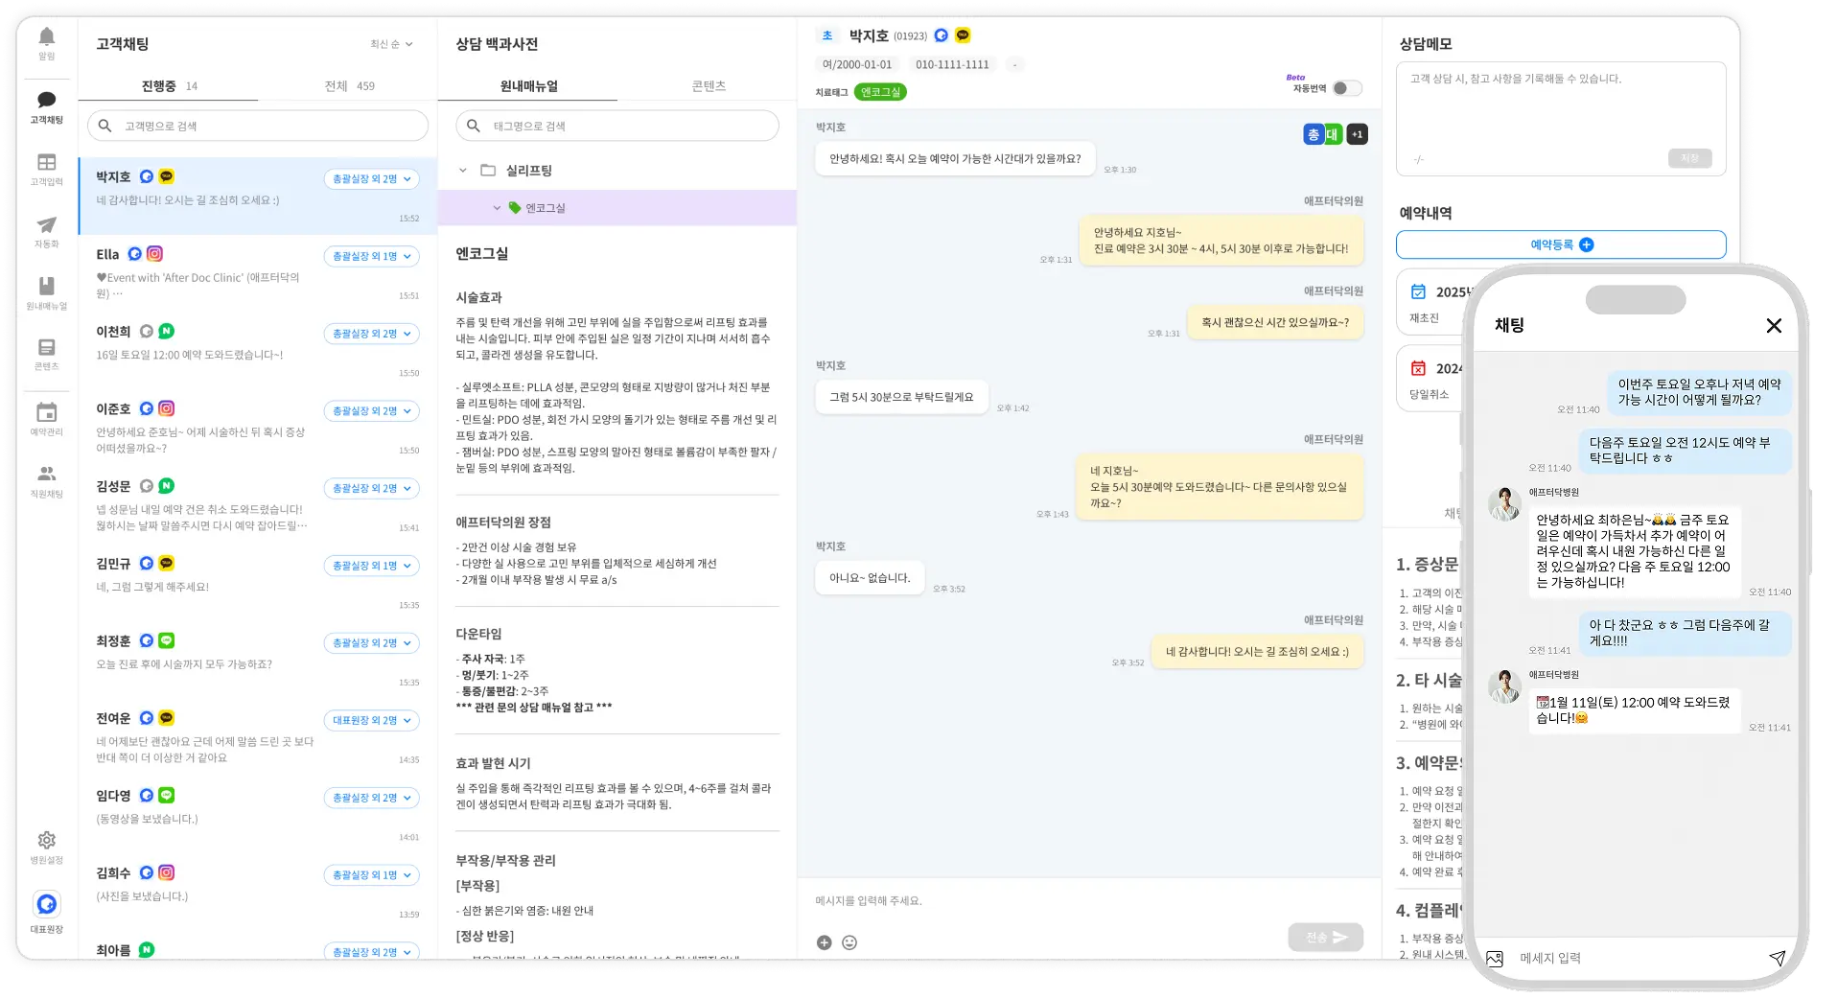Click the Instagram icon on Ella's chat row
The height and width of the screenshot is (999, 1837).
(154, 254)
